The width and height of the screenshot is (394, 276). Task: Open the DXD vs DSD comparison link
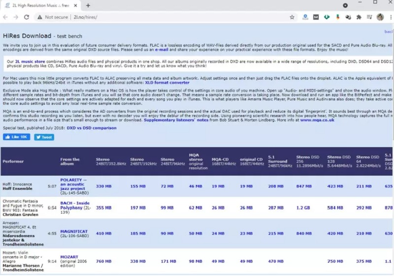click(x=92, y=128)
